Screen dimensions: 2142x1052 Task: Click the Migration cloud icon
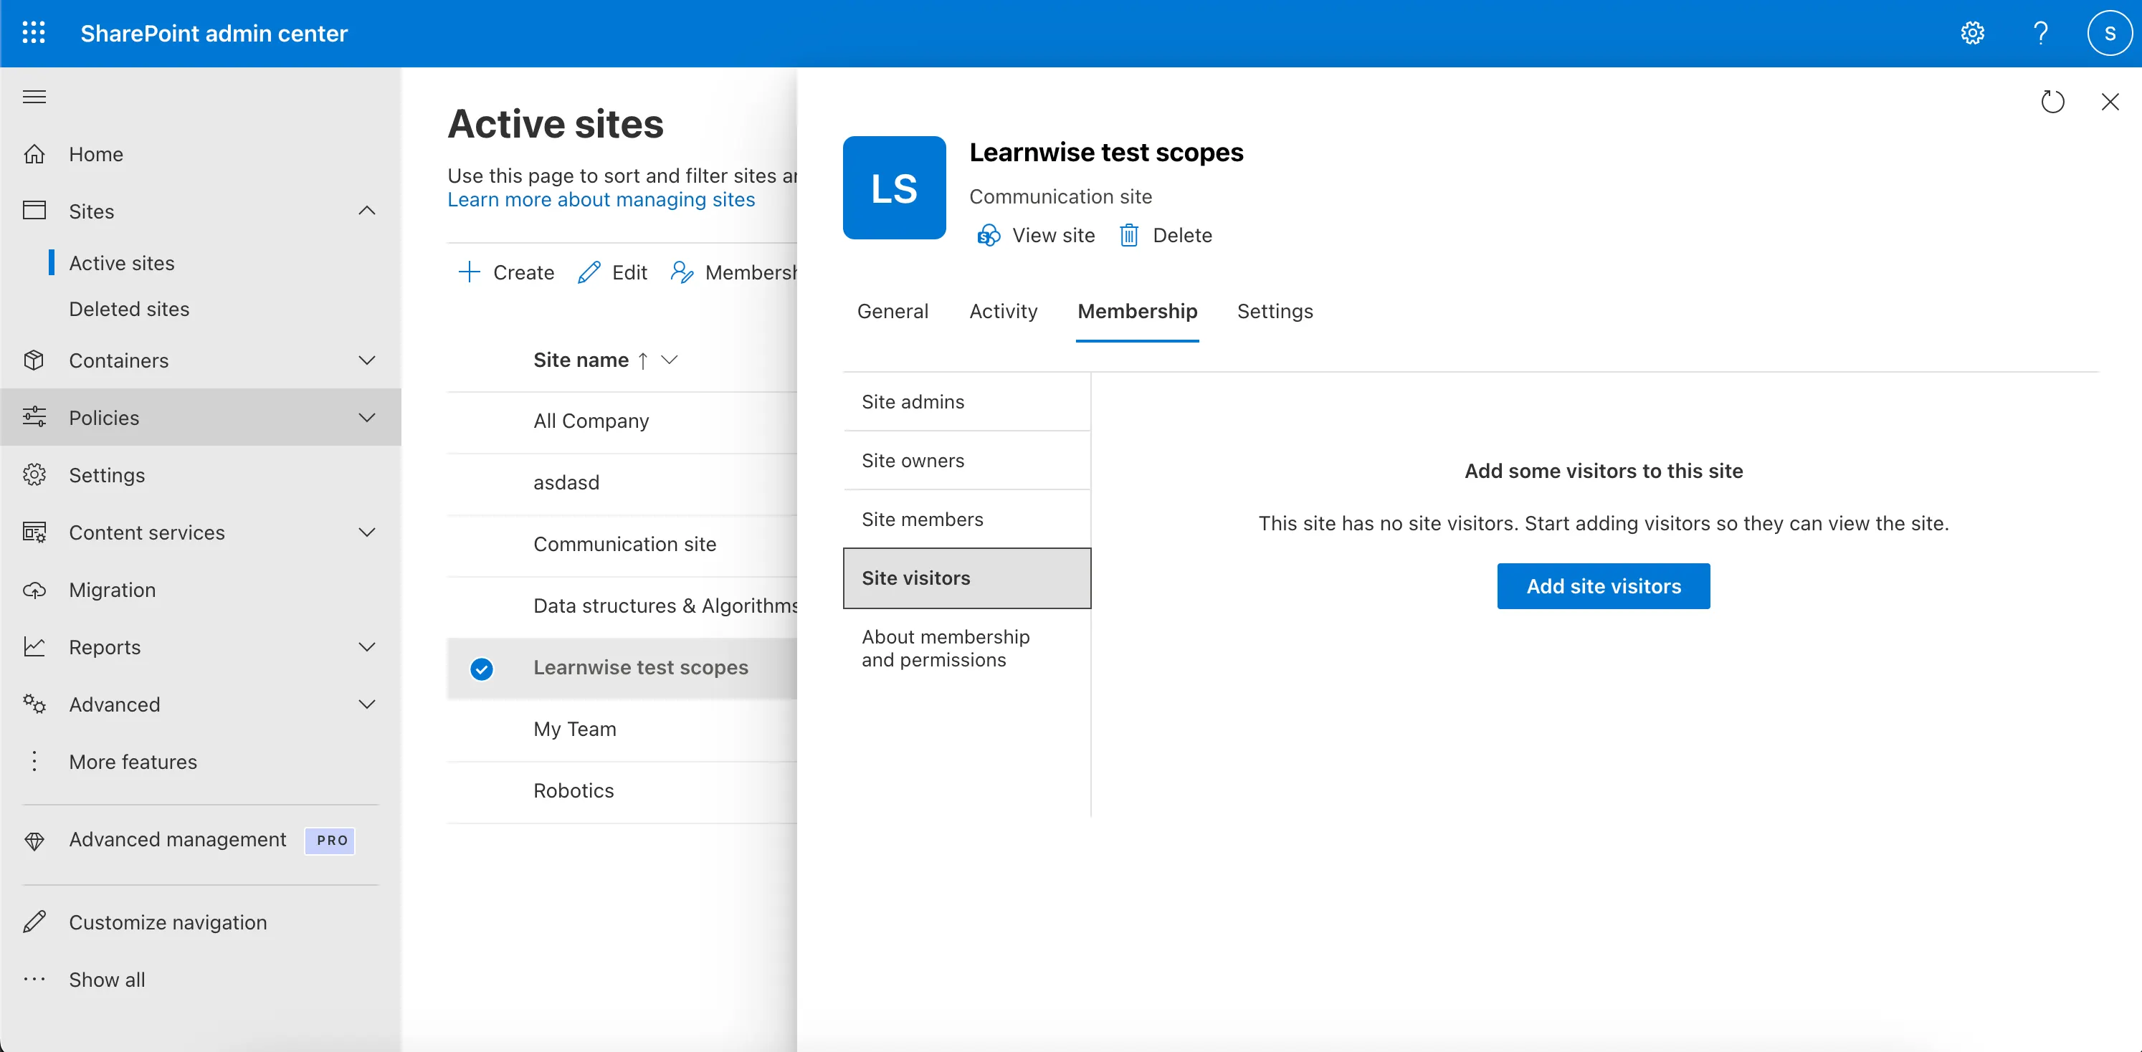[34, 590]
